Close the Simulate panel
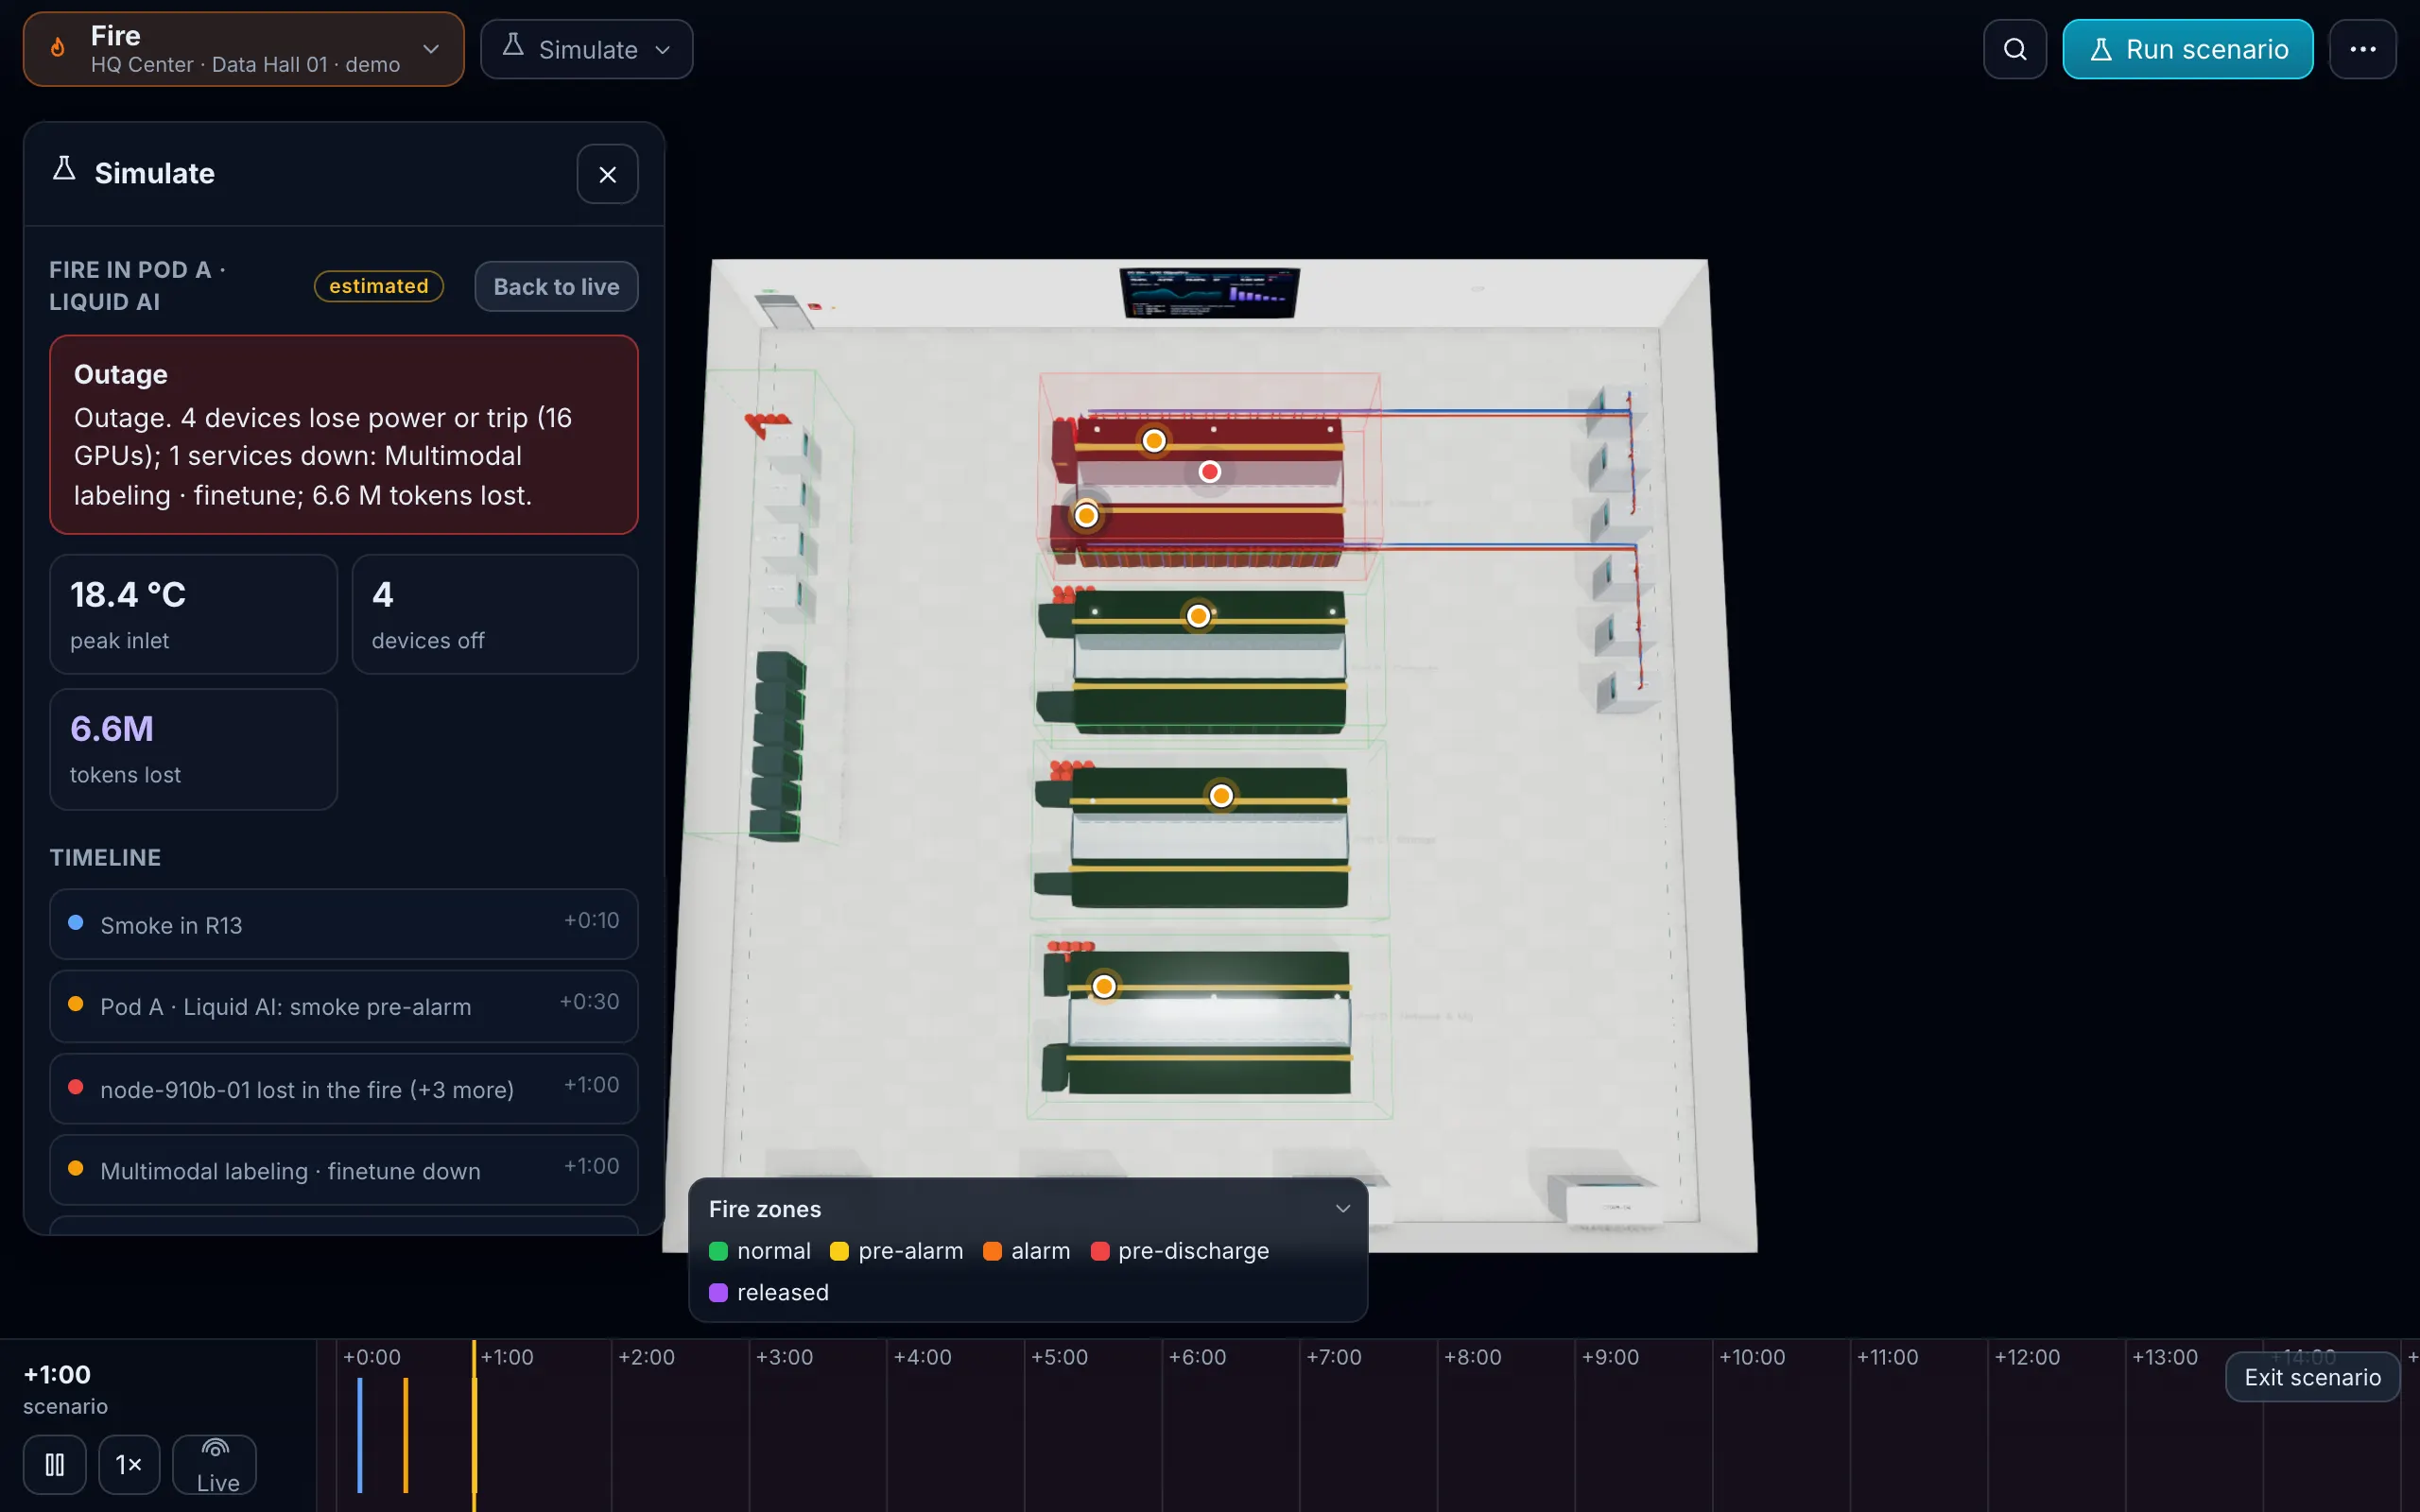The width and height of the screenshot is (2420, 1512). click(607, 174)
